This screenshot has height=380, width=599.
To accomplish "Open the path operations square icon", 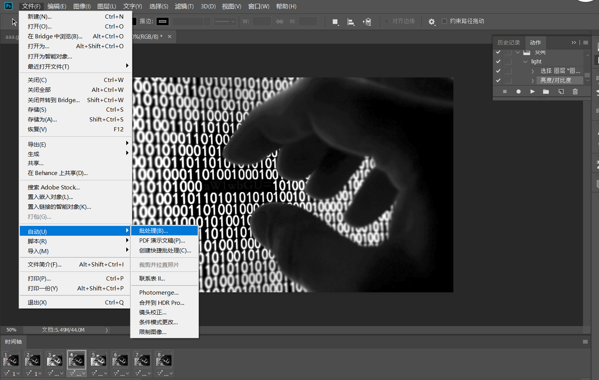I will point(335,22).
